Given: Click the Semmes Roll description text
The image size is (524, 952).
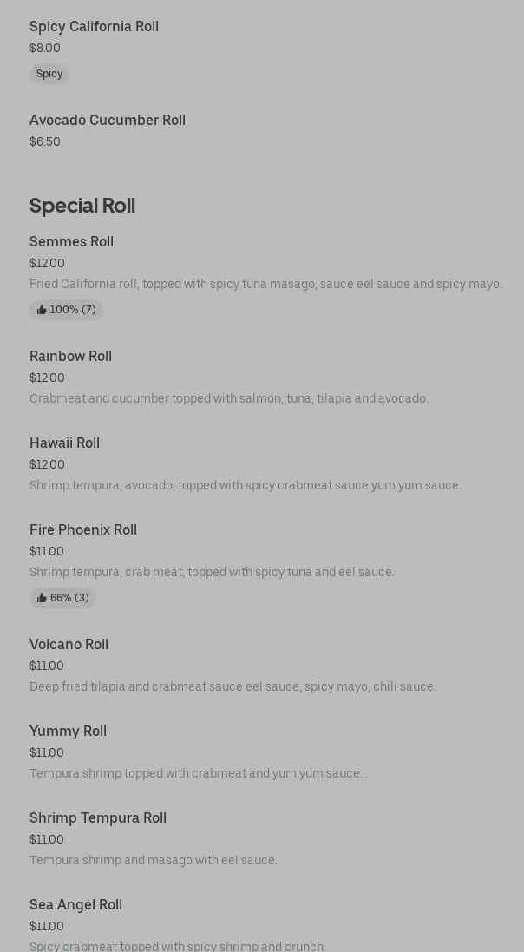Looking at the screenshot, I should [x=265, y=284].
